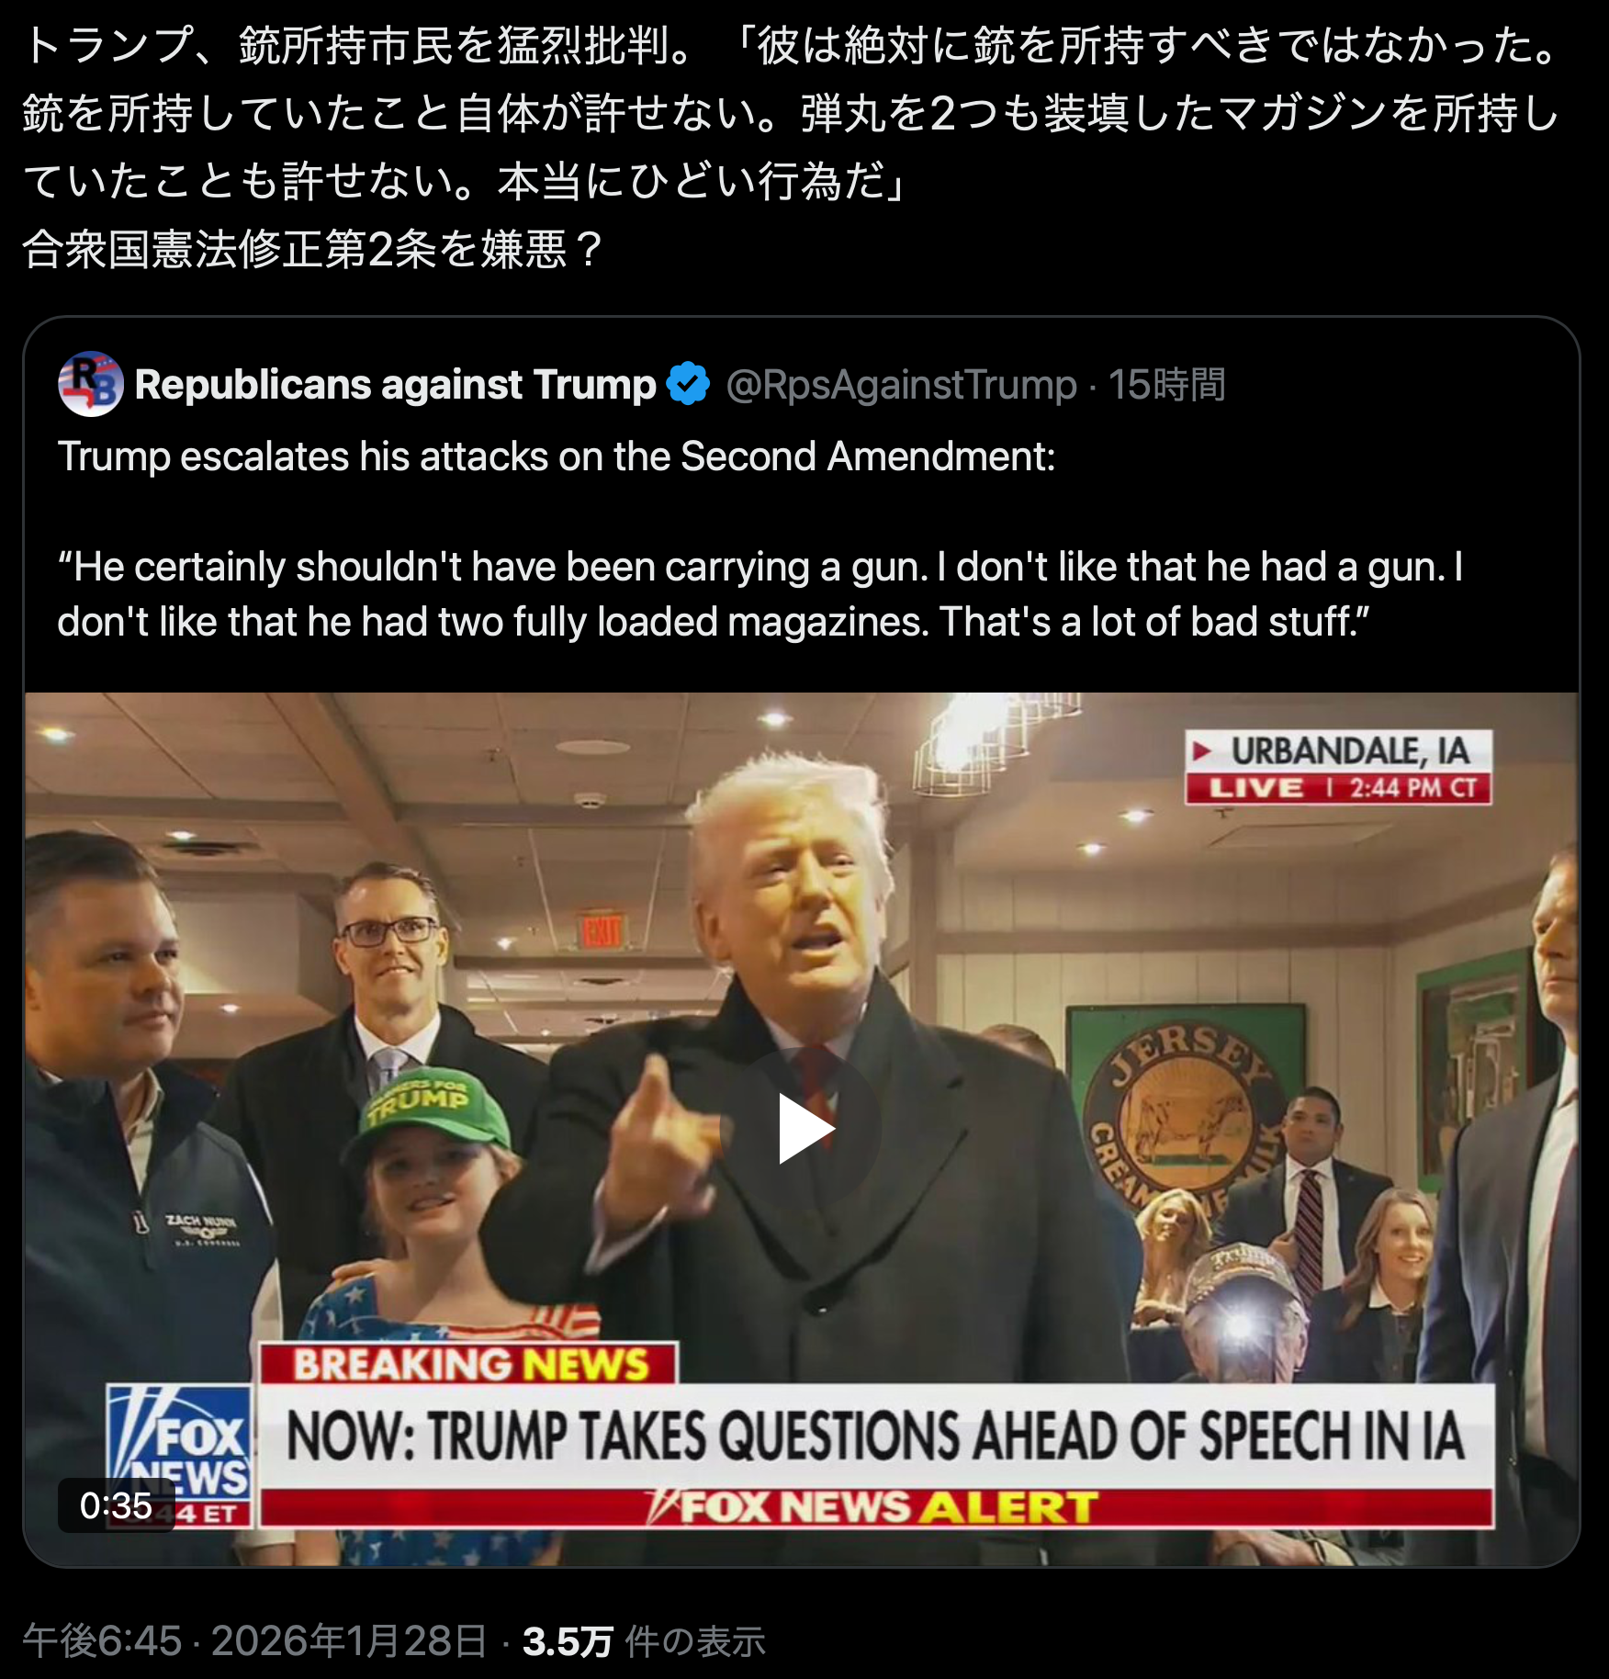Click the 合衆国憲法修正第2条を嫌悪？ line
1609x1679 pixels.
pyautogui.click(x=313, y=249)
